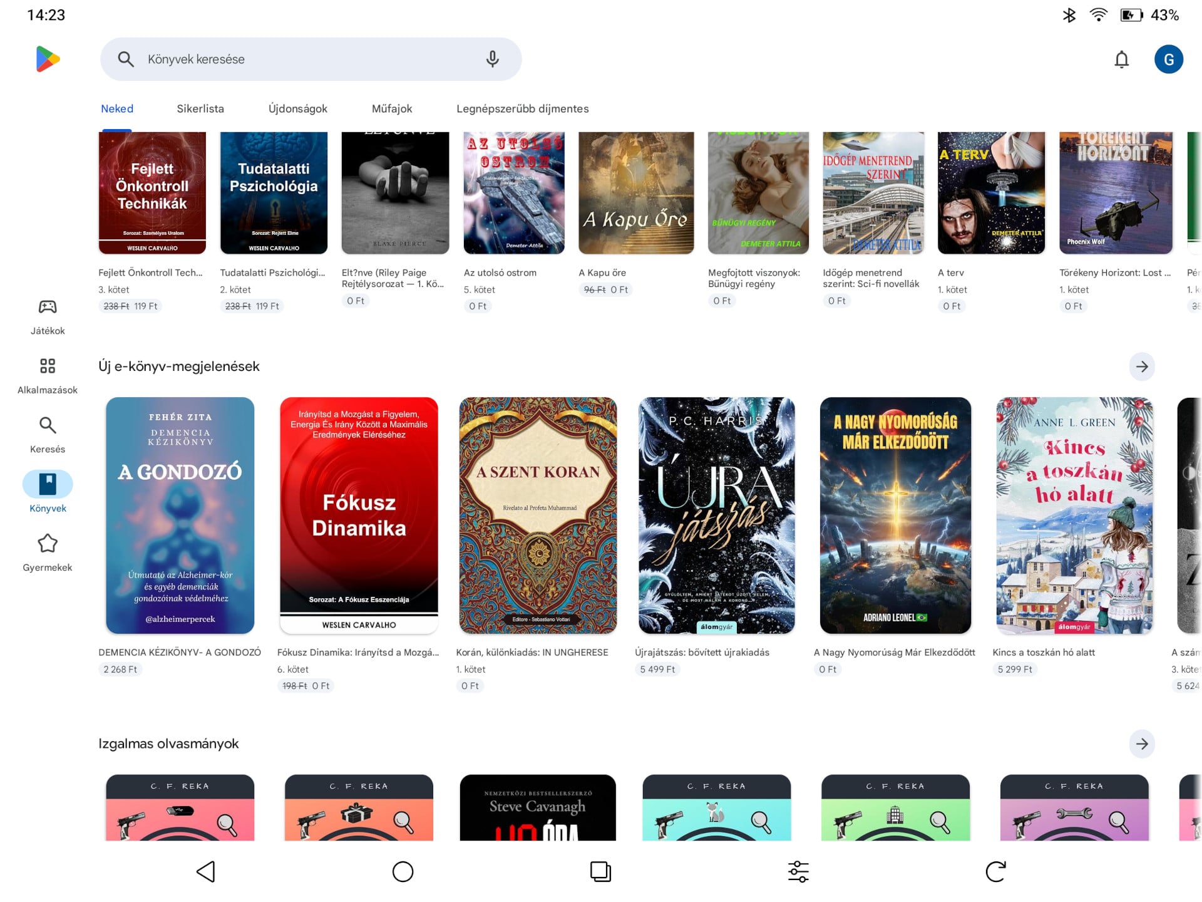Open Játékok section in sidebar
This screenshot has width=1202, height=902.
pyautogui.click(x=48, y=316)
